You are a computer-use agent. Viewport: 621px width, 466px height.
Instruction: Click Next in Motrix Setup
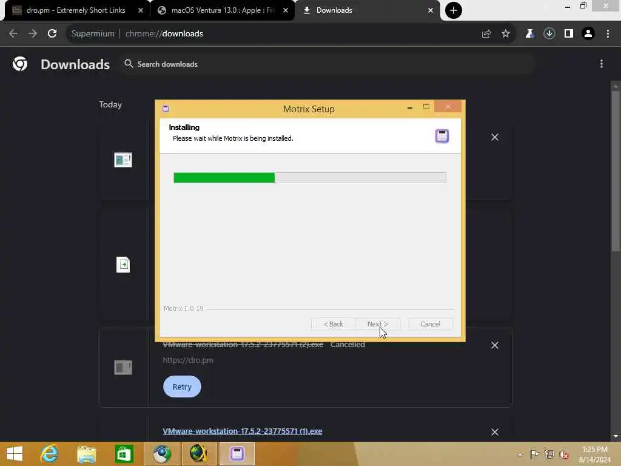coord(378,324)
